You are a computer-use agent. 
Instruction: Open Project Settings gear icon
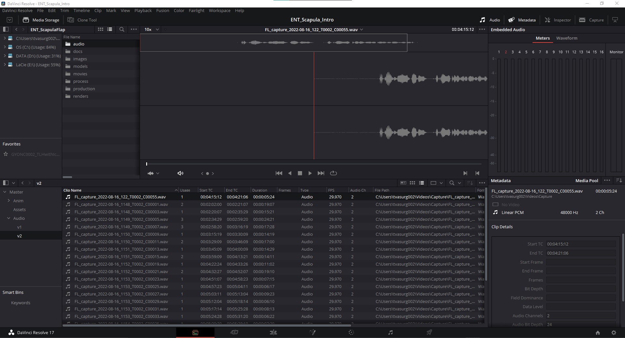[614, 333]
